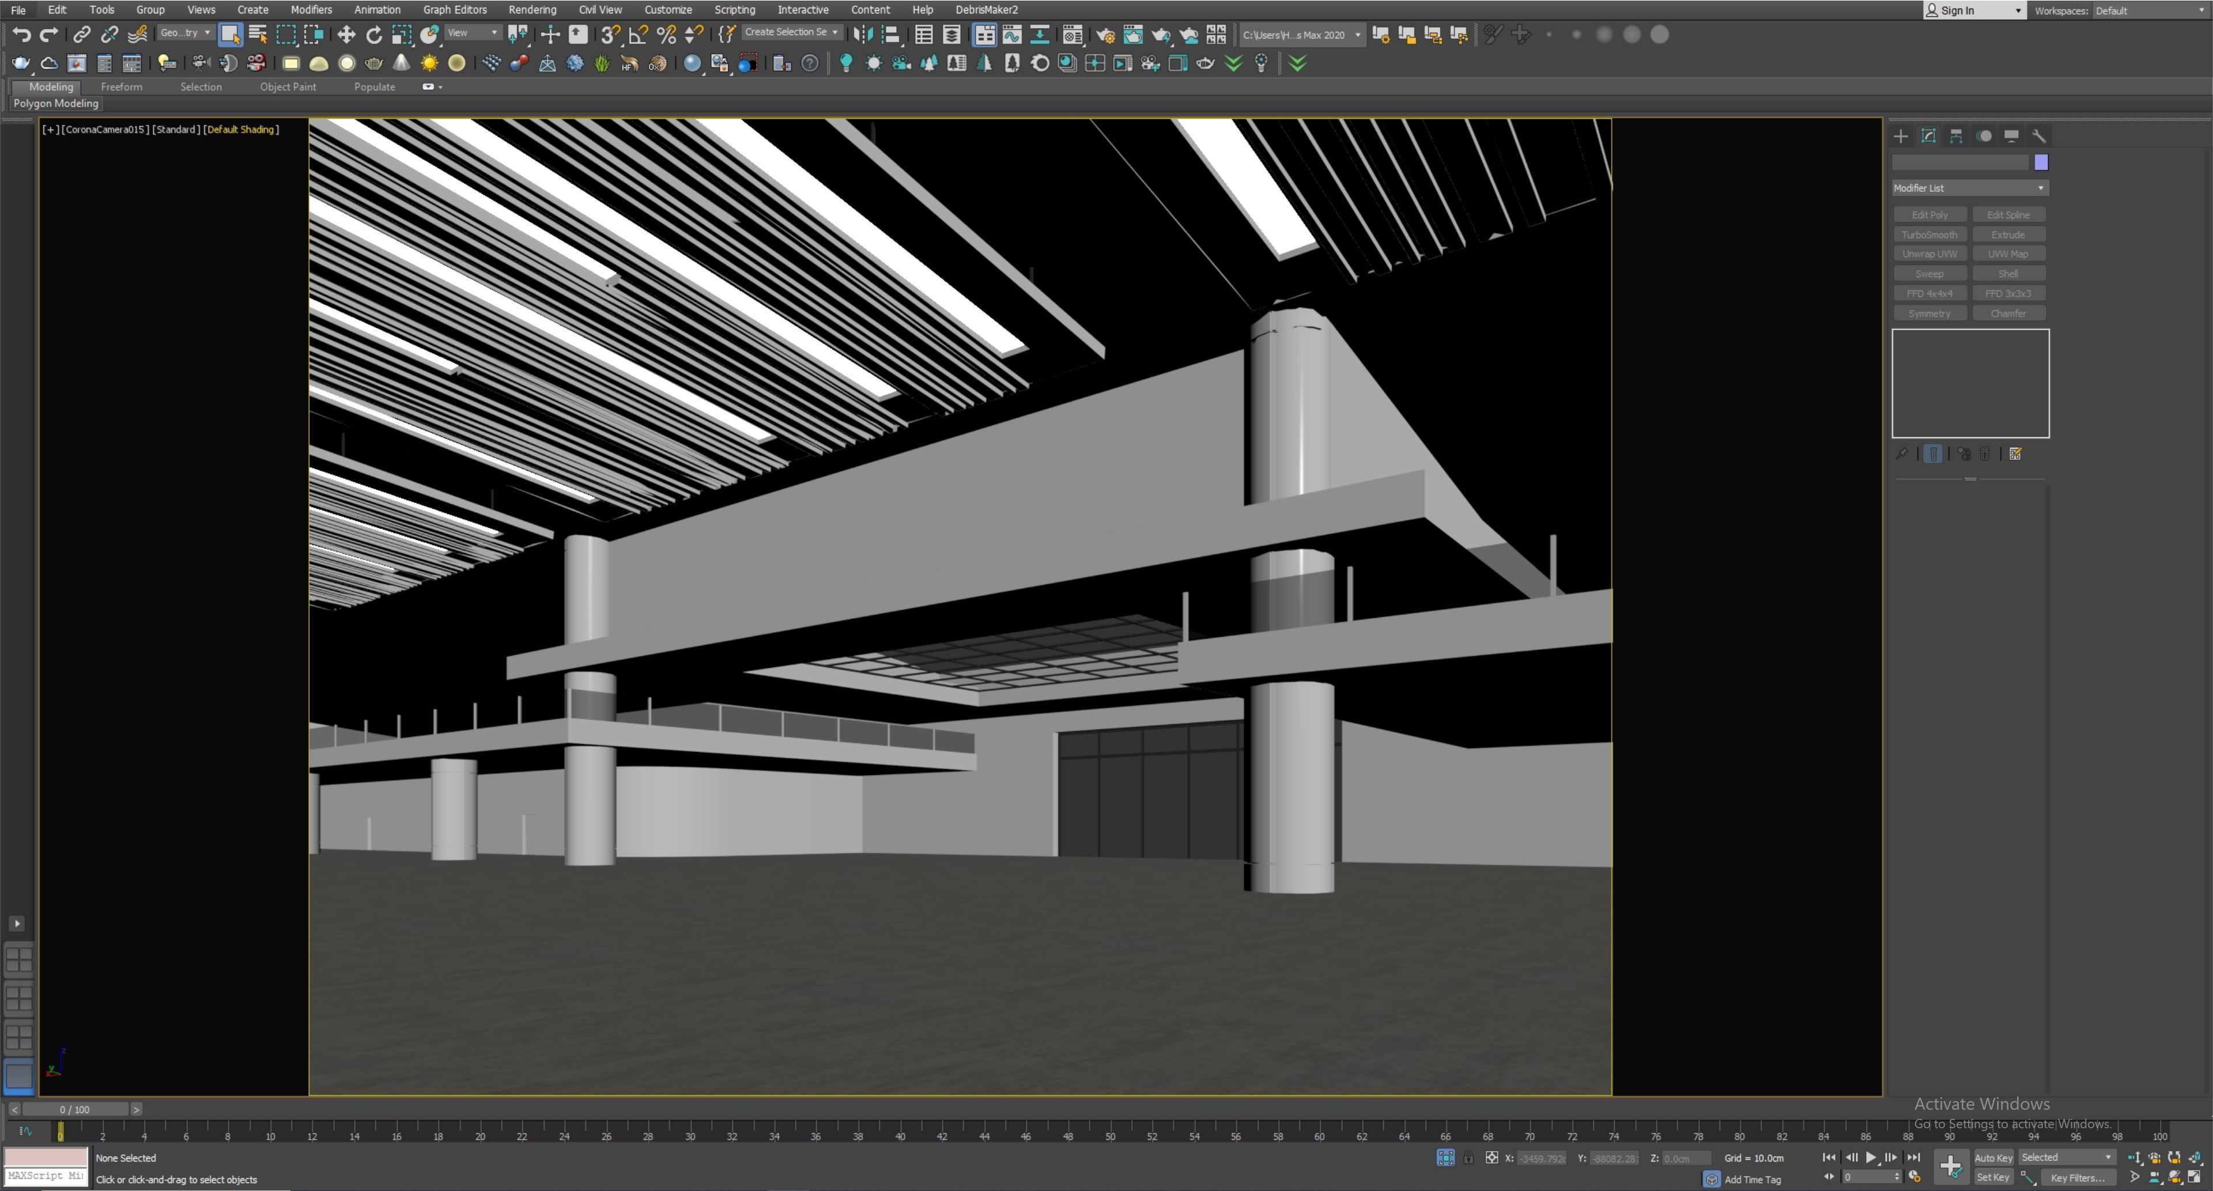The height and width of the screenshot is (1191, 2213).
Task: Open the DebrisMaker2 menu
Action: (986, 9)
